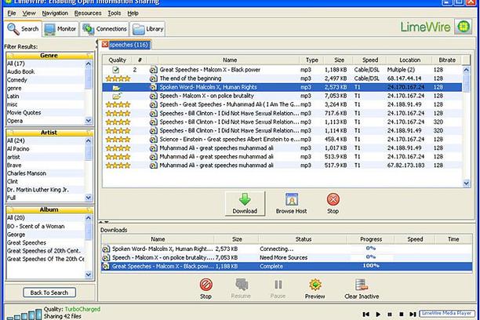Close the speeches search tab with red X
This screenshot has width=480, height=320.
click(x=105, y=45)
